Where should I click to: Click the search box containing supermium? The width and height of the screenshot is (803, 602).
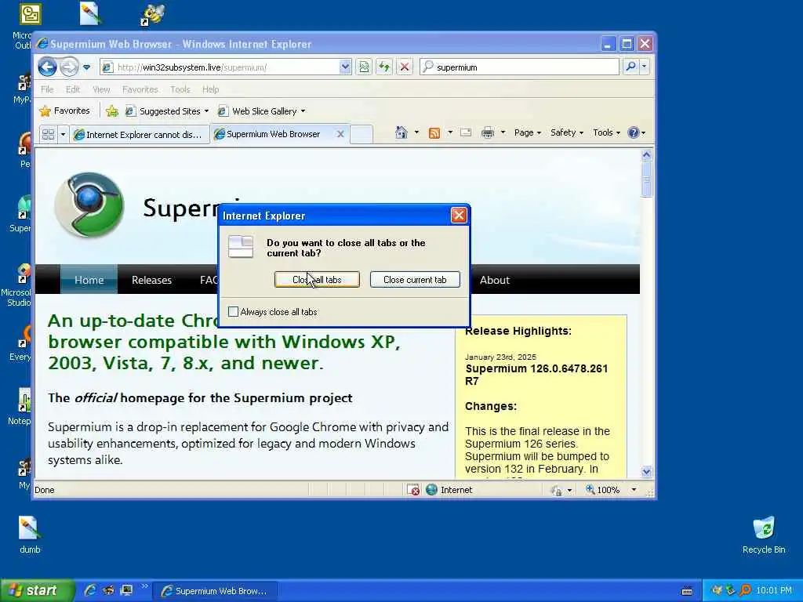click(519, 67)
